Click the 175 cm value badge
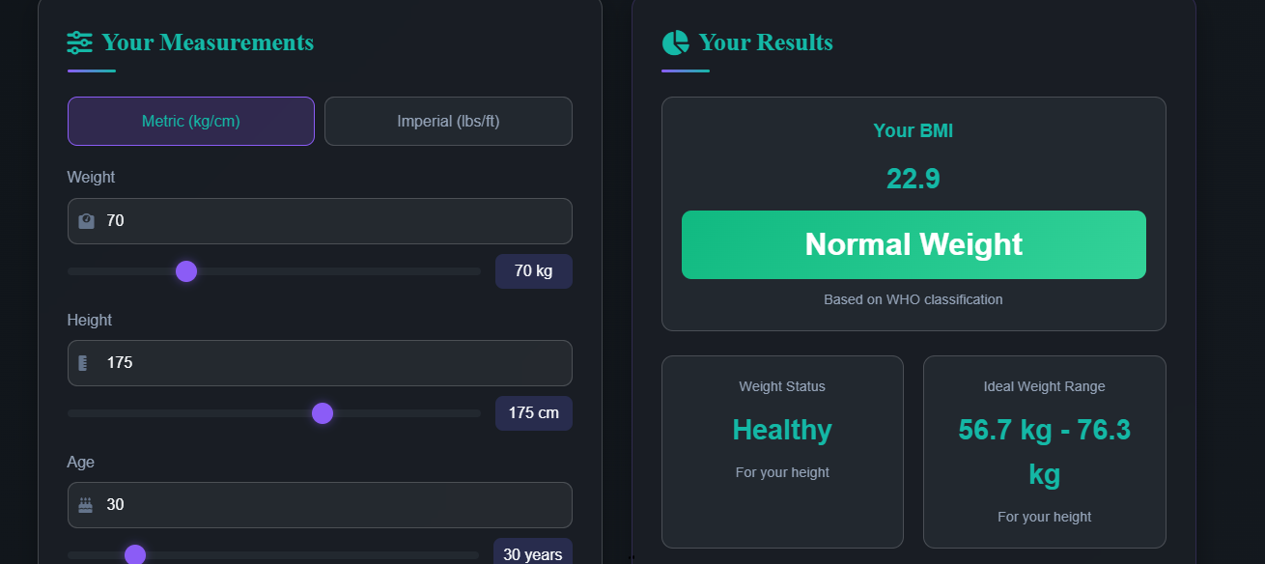 click(533, 412)
